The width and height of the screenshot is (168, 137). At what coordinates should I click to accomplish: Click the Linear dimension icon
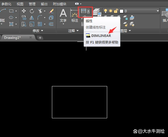point(84,11)
